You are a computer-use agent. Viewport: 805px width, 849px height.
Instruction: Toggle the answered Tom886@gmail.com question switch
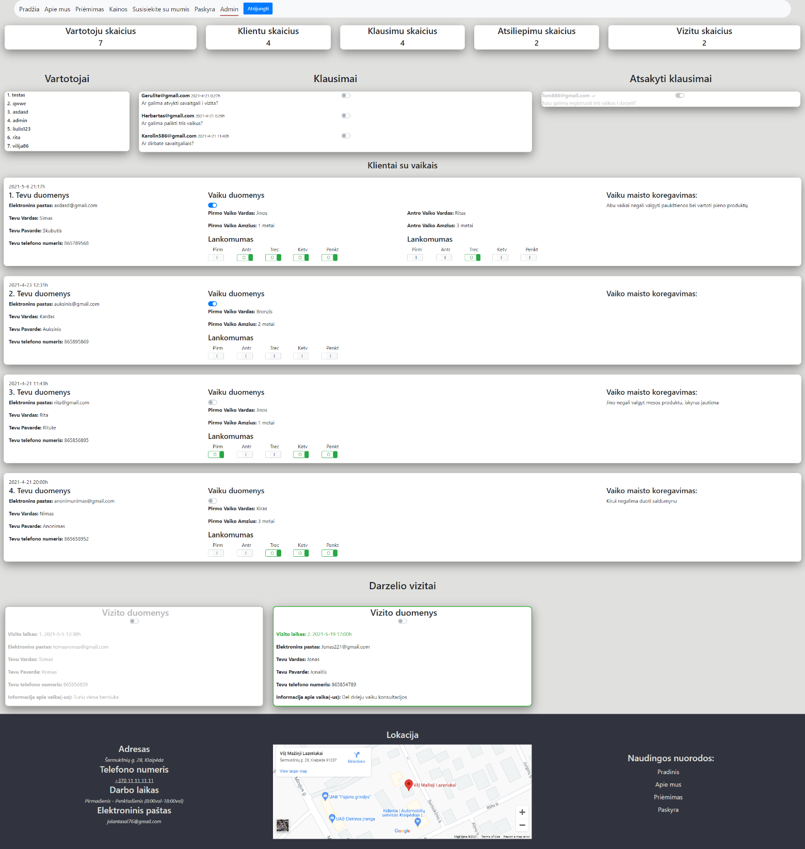coord(680,96)
